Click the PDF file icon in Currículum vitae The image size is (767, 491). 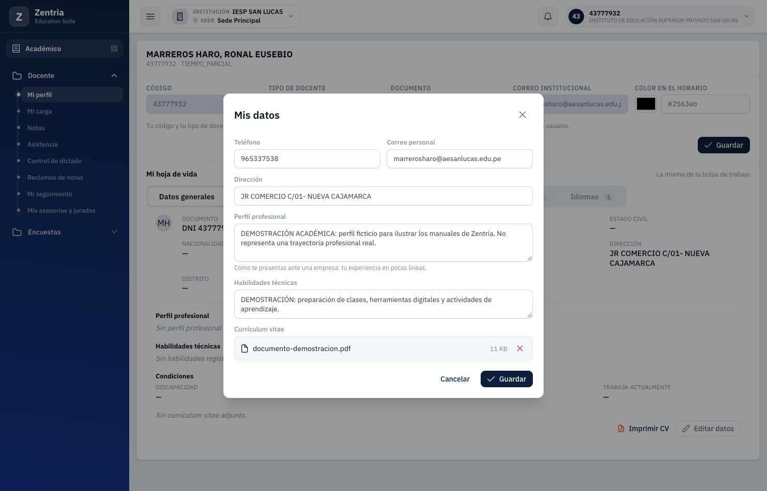pos(244,349)
